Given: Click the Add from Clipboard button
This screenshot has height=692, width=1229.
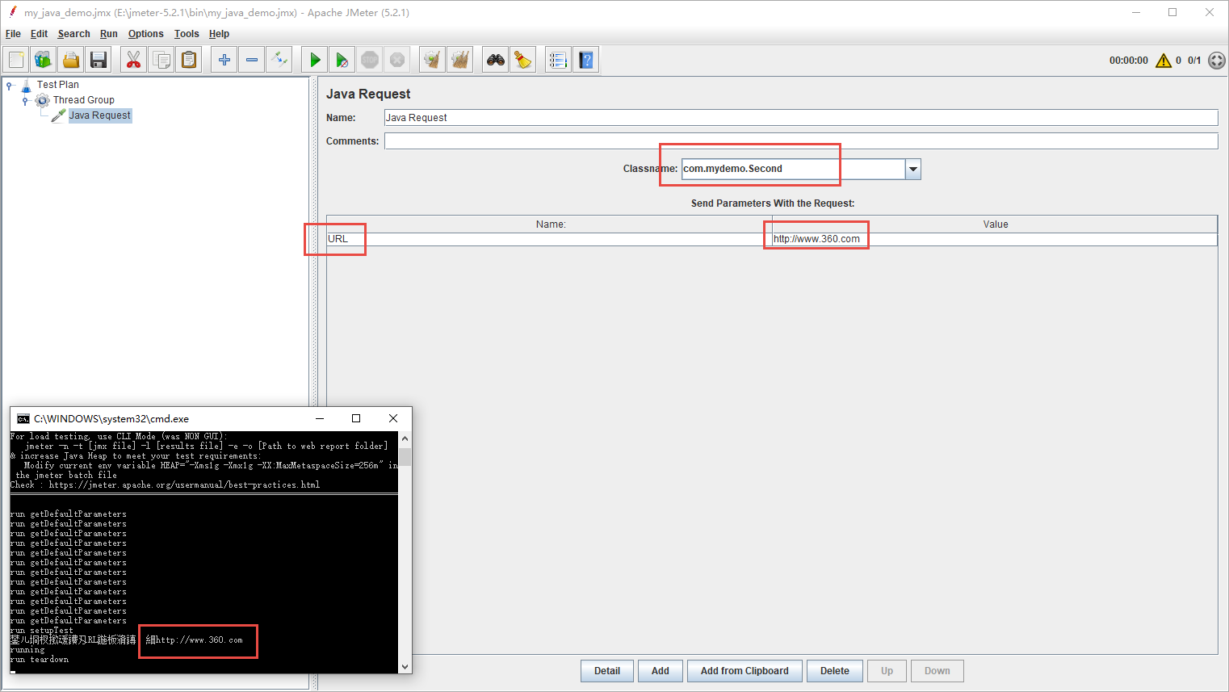Looking at the screenshot, I should pos(744,671).
